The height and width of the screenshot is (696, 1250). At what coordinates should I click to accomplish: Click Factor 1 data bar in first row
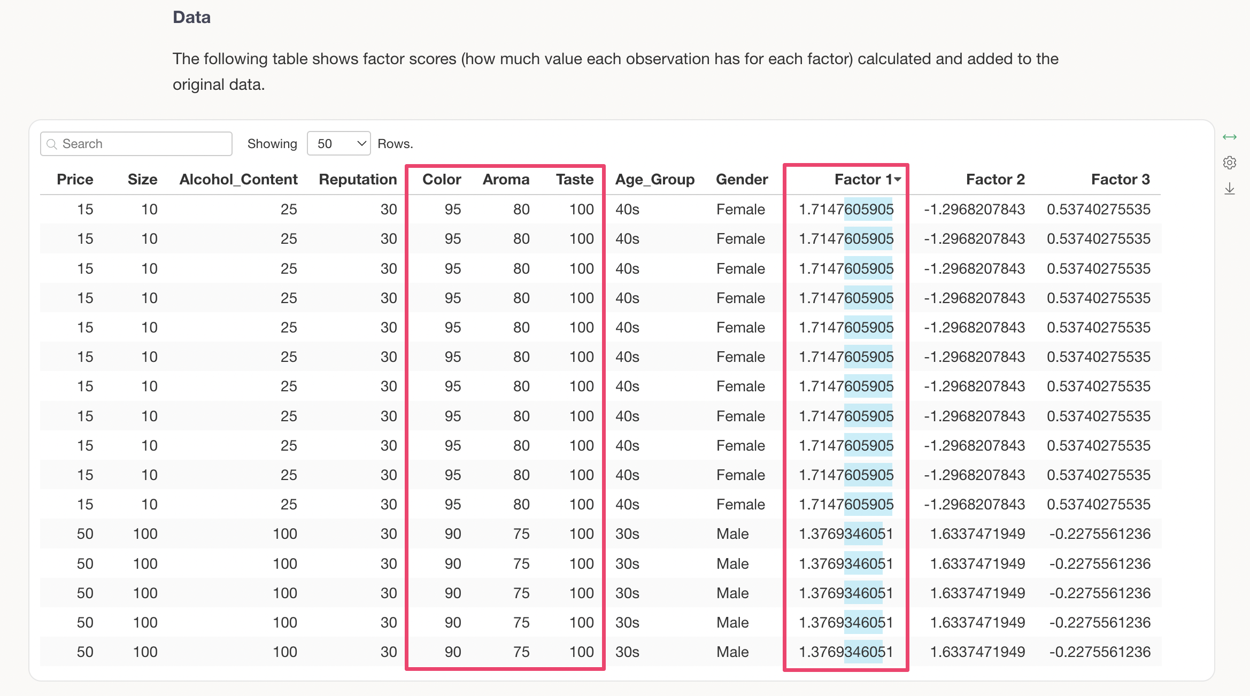[868, 210]
